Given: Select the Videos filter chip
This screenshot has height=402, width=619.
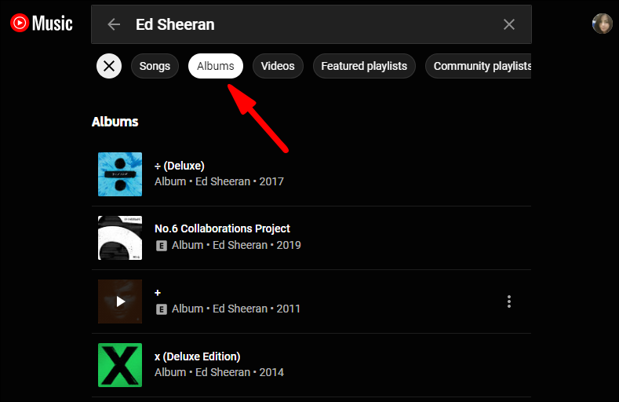Looking at the screenshot, I should [x=278, y=66].
